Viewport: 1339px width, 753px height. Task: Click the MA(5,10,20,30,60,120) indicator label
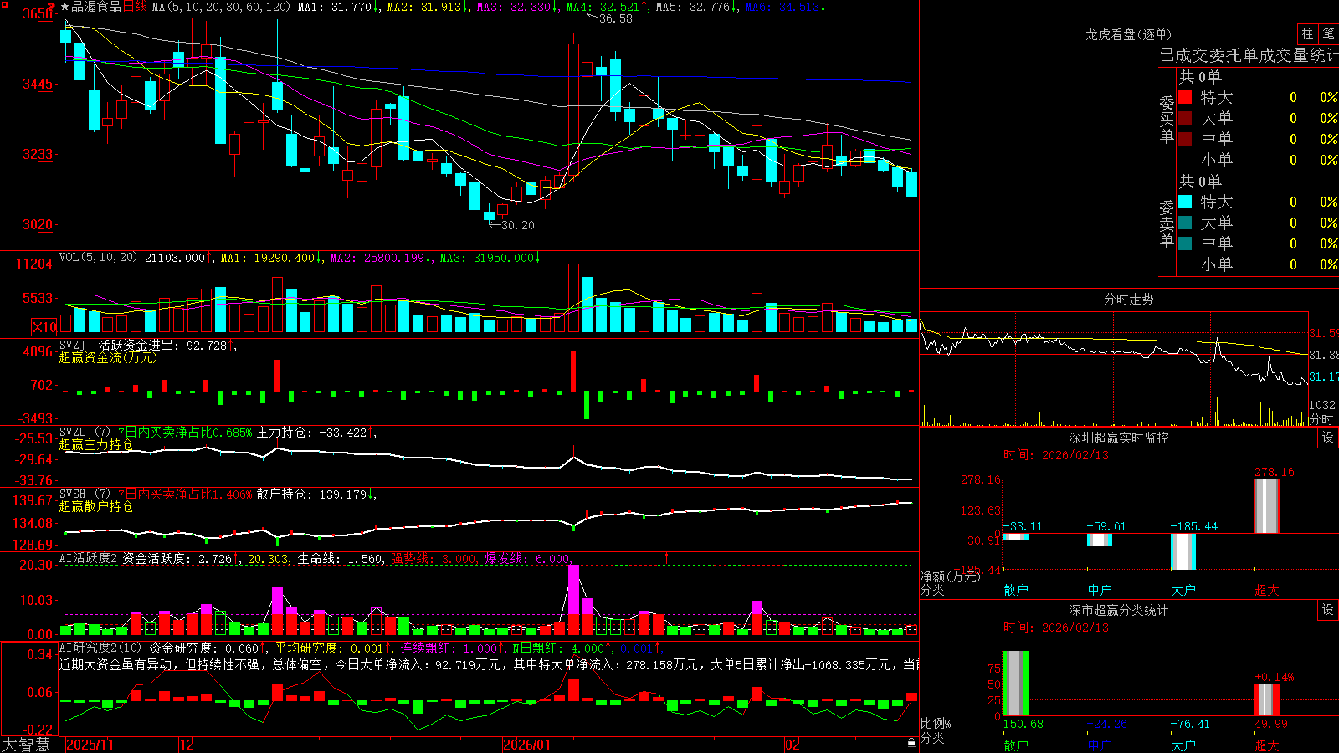click(221, 7)
